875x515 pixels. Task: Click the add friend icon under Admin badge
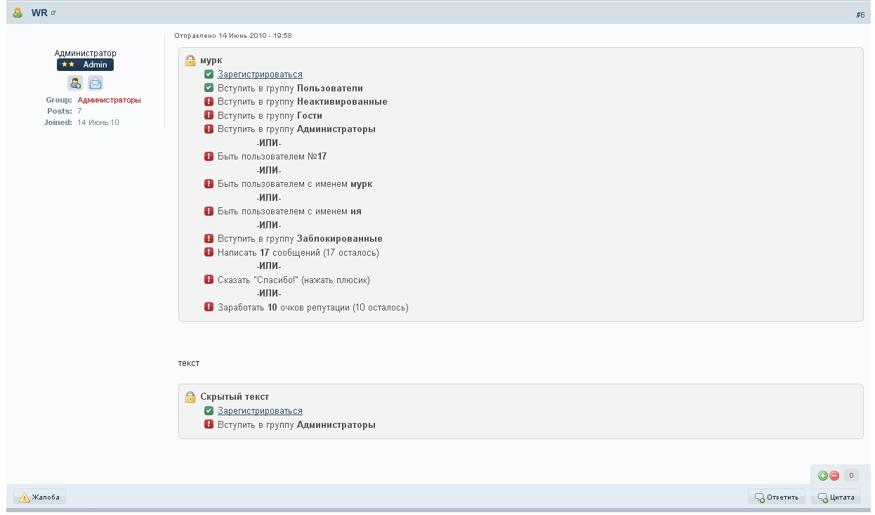pyautogui.click(x=75, y=83)
